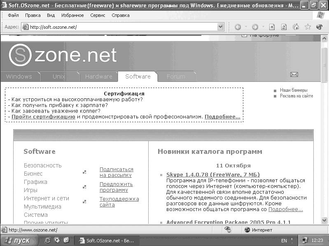Image resolution: width=329 pixels, height=246 pixels.
Task: Click the Техподдержка сайта link
Action: coord(119,202)
